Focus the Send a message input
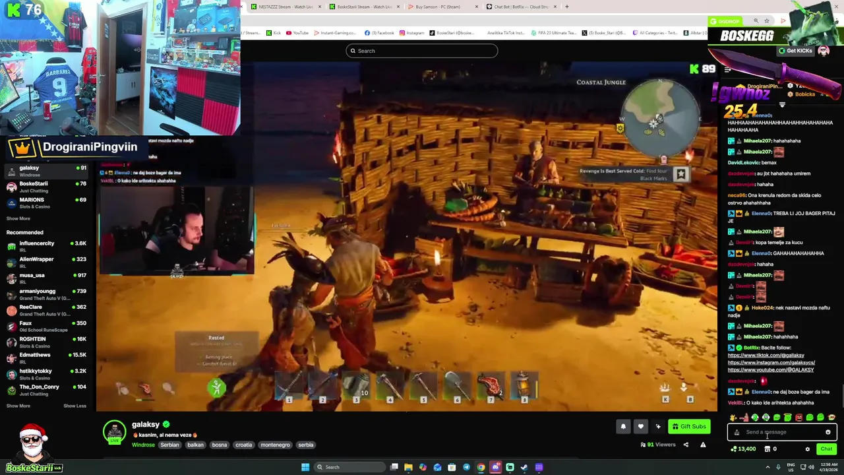This screenshot has height=475, width=844. (x=781, y=432)
